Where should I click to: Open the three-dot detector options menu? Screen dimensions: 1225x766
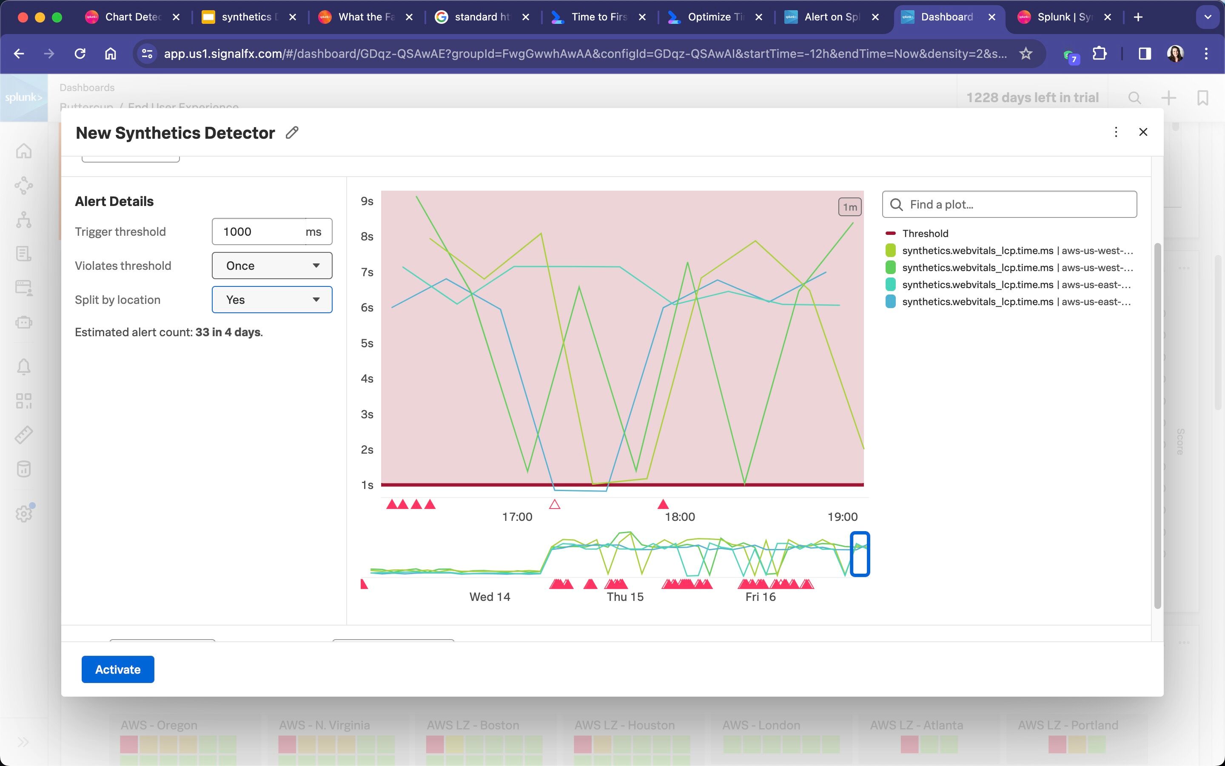[x=1116, y=132]
